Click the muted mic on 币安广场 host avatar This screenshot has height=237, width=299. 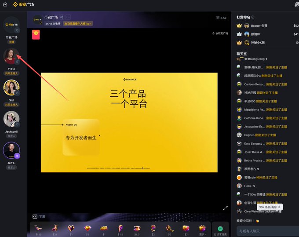pyautogui.click(x=17, y=30)
